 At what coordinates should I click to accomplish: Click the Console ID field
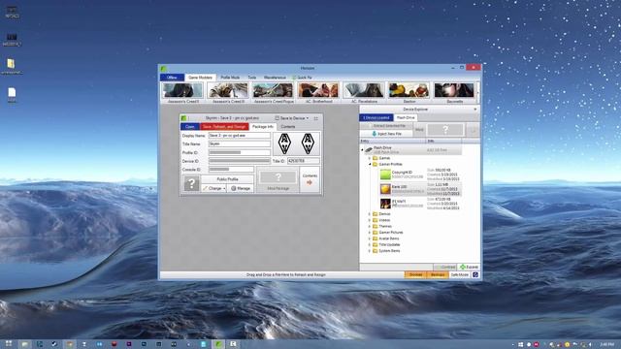[x=231, y=170]
